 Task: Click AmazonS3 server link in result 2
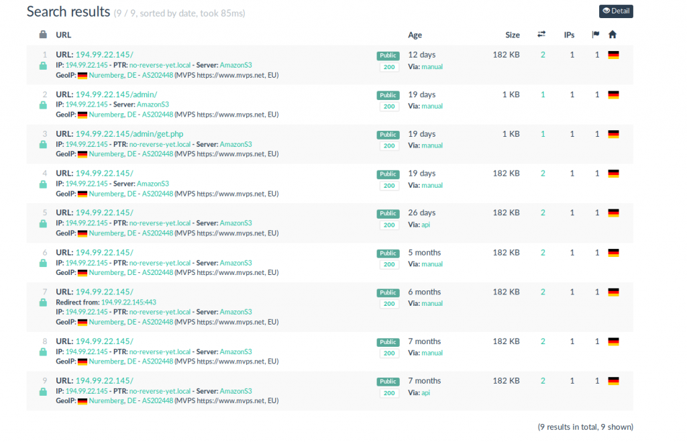pyautogui.click(x=153, y=105)
